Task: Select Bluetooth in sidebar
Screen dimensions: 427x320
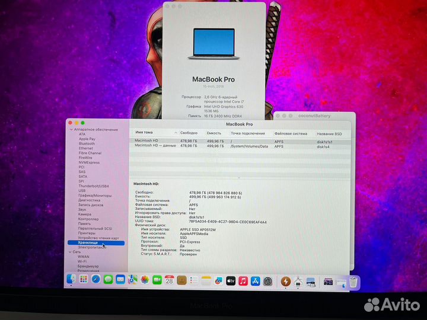Action: [x=87, y=143]
